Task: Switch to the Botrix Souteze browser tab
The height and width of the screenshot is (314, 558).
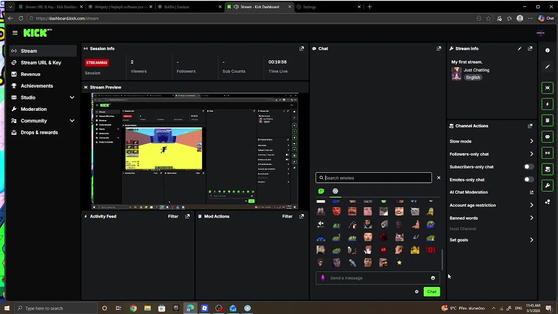Action: [x=190, y=7]
